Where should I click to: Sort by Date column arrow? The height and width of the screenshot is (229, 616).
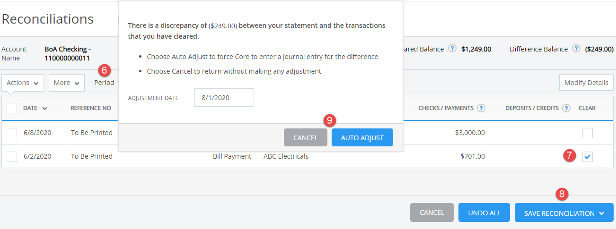[x=44, y=109]
